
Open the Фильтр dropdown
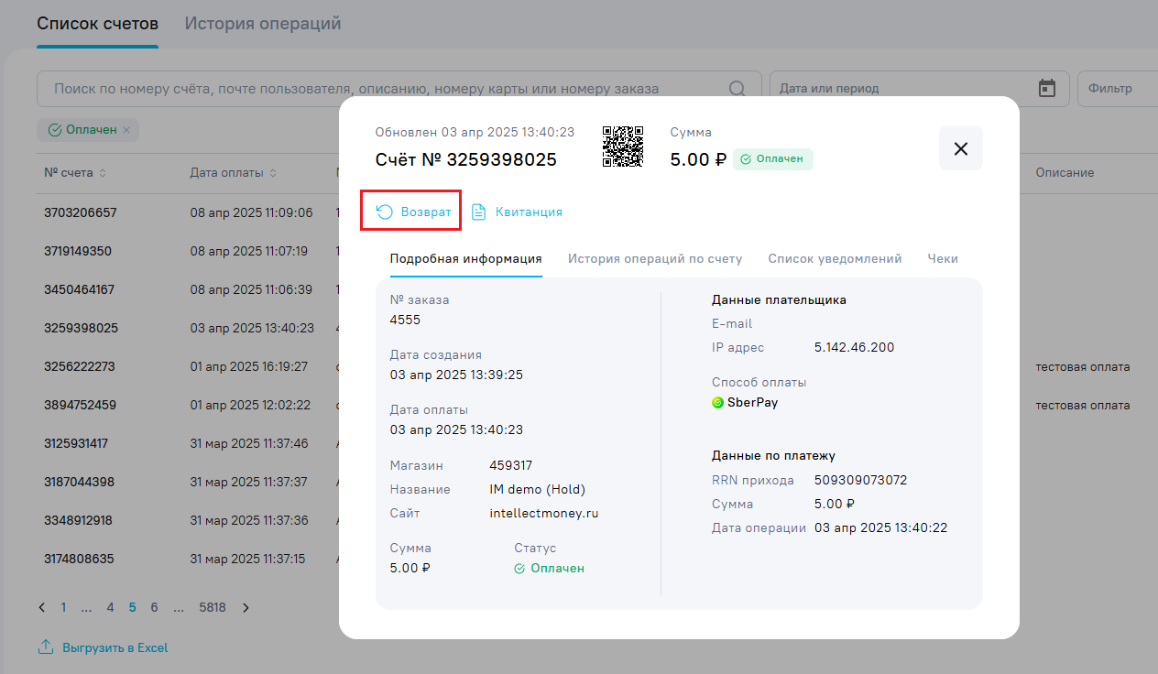1116,89
